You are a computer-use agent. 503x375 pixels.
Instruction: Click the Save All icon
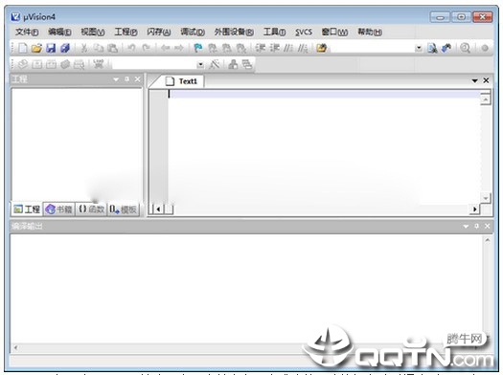(65, 48)
